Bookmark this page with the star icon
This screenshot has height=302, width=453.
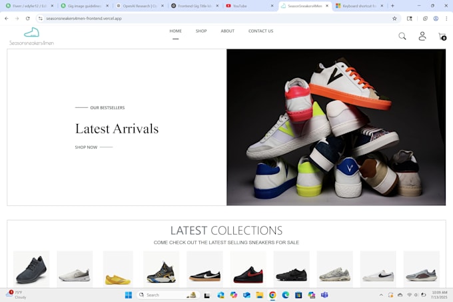point(394,19)
